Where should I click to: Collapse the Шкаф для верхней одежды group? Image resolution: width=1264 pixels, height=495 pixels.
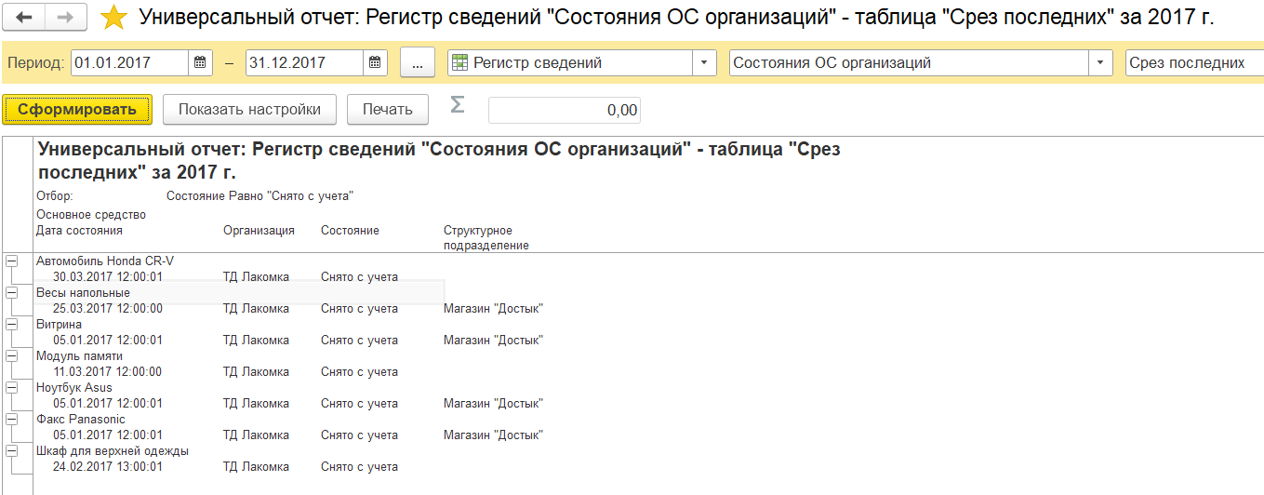coord(11,451)
